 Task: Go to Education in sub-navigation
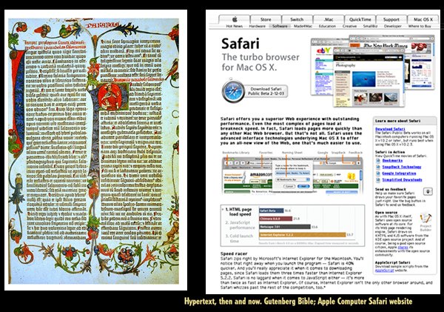coord(327,26)
